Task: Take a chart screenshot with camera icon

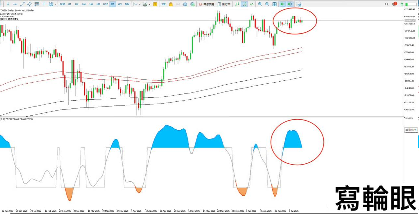Action: (299, 4)
